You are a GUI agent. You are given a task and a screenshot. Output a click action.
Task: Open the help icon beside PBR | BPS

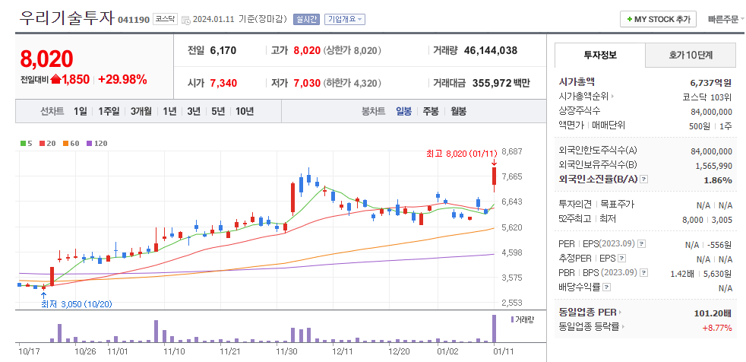click(644, 273)
